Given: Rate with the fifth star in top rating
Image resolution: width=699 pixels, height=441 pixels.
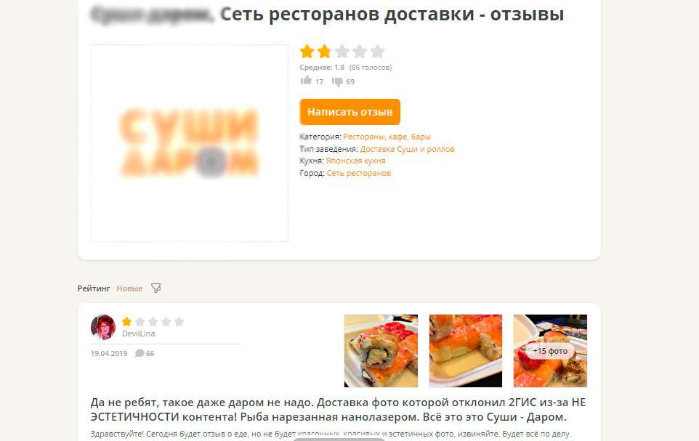Looking at the screenshot, I should tap(377, 52).
